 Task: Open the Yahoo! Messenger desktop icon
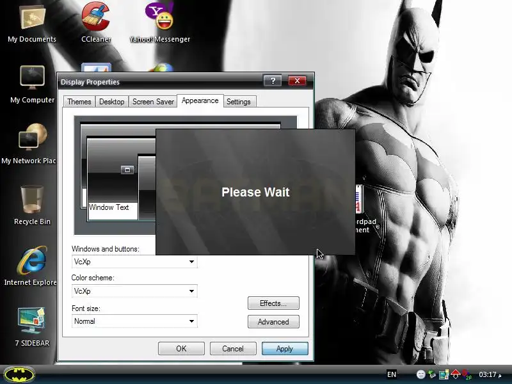[159, 23]
